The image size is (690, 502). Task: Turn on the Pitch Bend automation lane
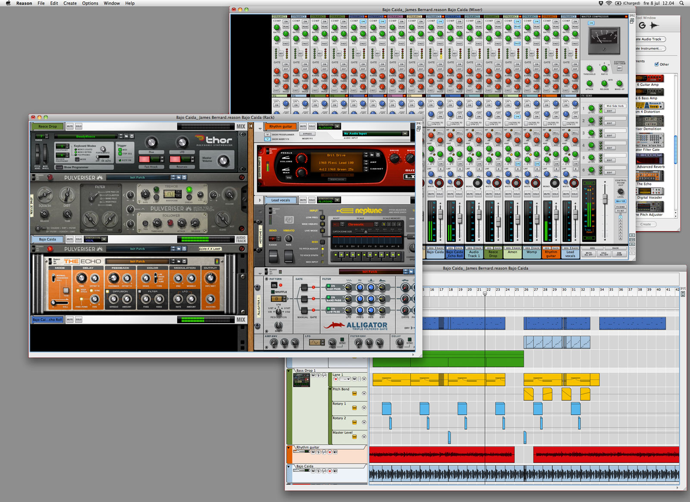(354, 393)
